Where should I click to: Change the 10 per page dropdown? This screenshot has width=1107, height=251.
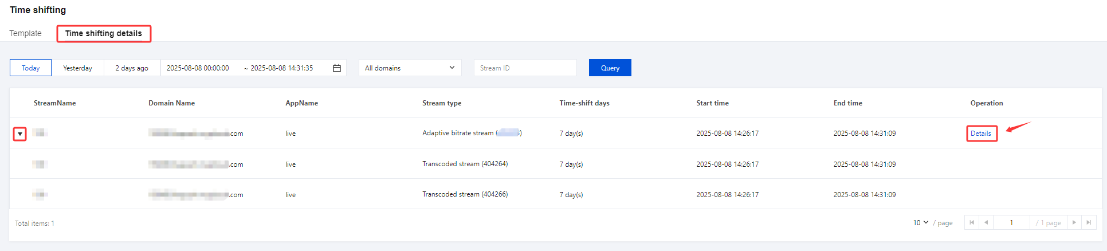[920, 223]
